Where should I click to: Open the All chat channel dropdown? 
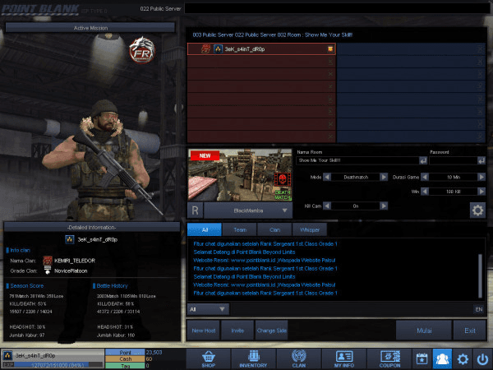(x=207, y=309)
